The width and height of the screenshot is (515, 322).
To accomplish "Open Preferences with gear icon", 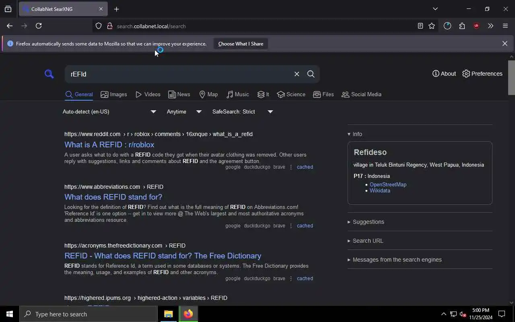I will [x=482, y=74].
